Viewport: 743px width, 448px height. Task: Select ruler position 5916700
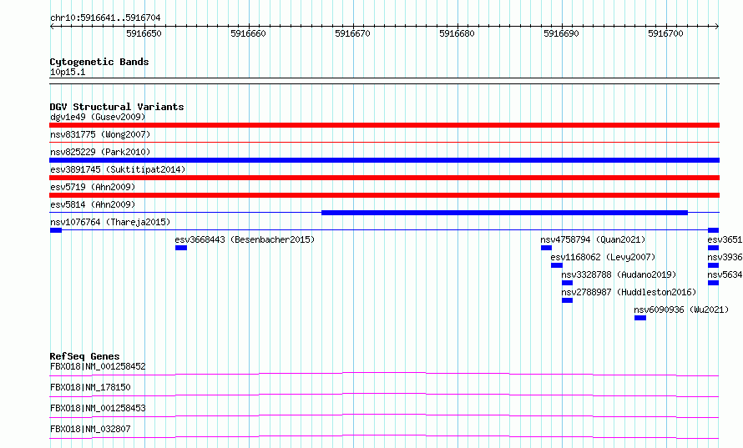click(x=665, y=33)
